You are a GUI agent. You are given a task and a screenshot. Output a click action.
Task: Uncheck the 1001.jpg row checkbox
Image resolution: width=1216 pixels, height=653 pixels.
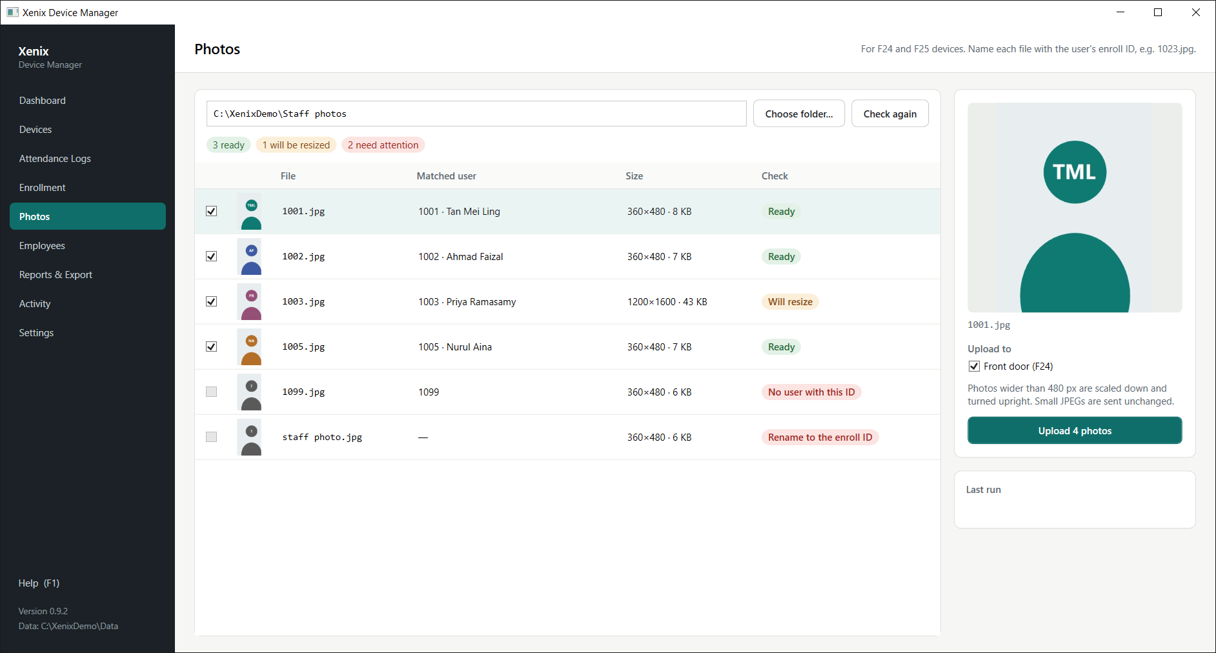211,211
